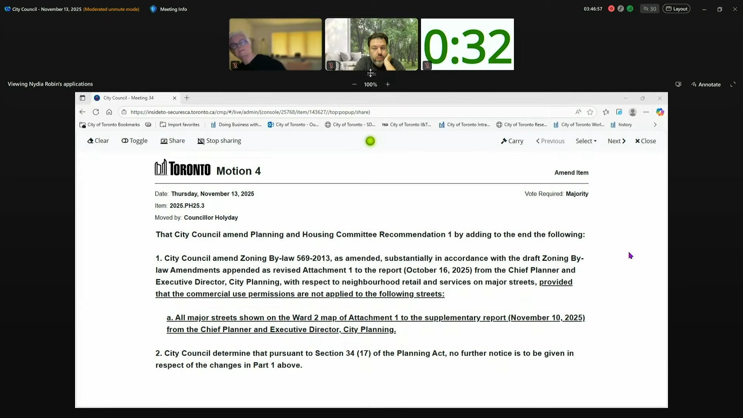Click the green status indicator dot
This screenshot has height=418, width=743.
[x=370, y=141]
